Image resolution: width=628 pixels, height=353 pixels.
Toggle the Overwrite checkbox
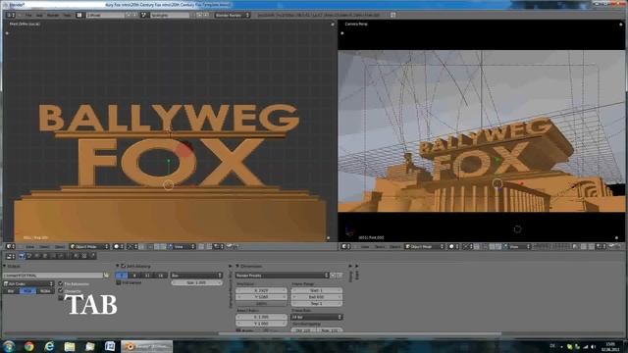(61, 291)
